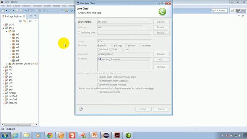
Task: Click the Quick Access search field
Action: tap(220, 10)
